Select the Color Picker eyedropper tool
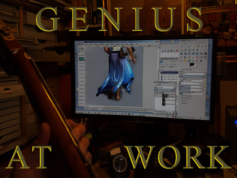 pos(185,50)
